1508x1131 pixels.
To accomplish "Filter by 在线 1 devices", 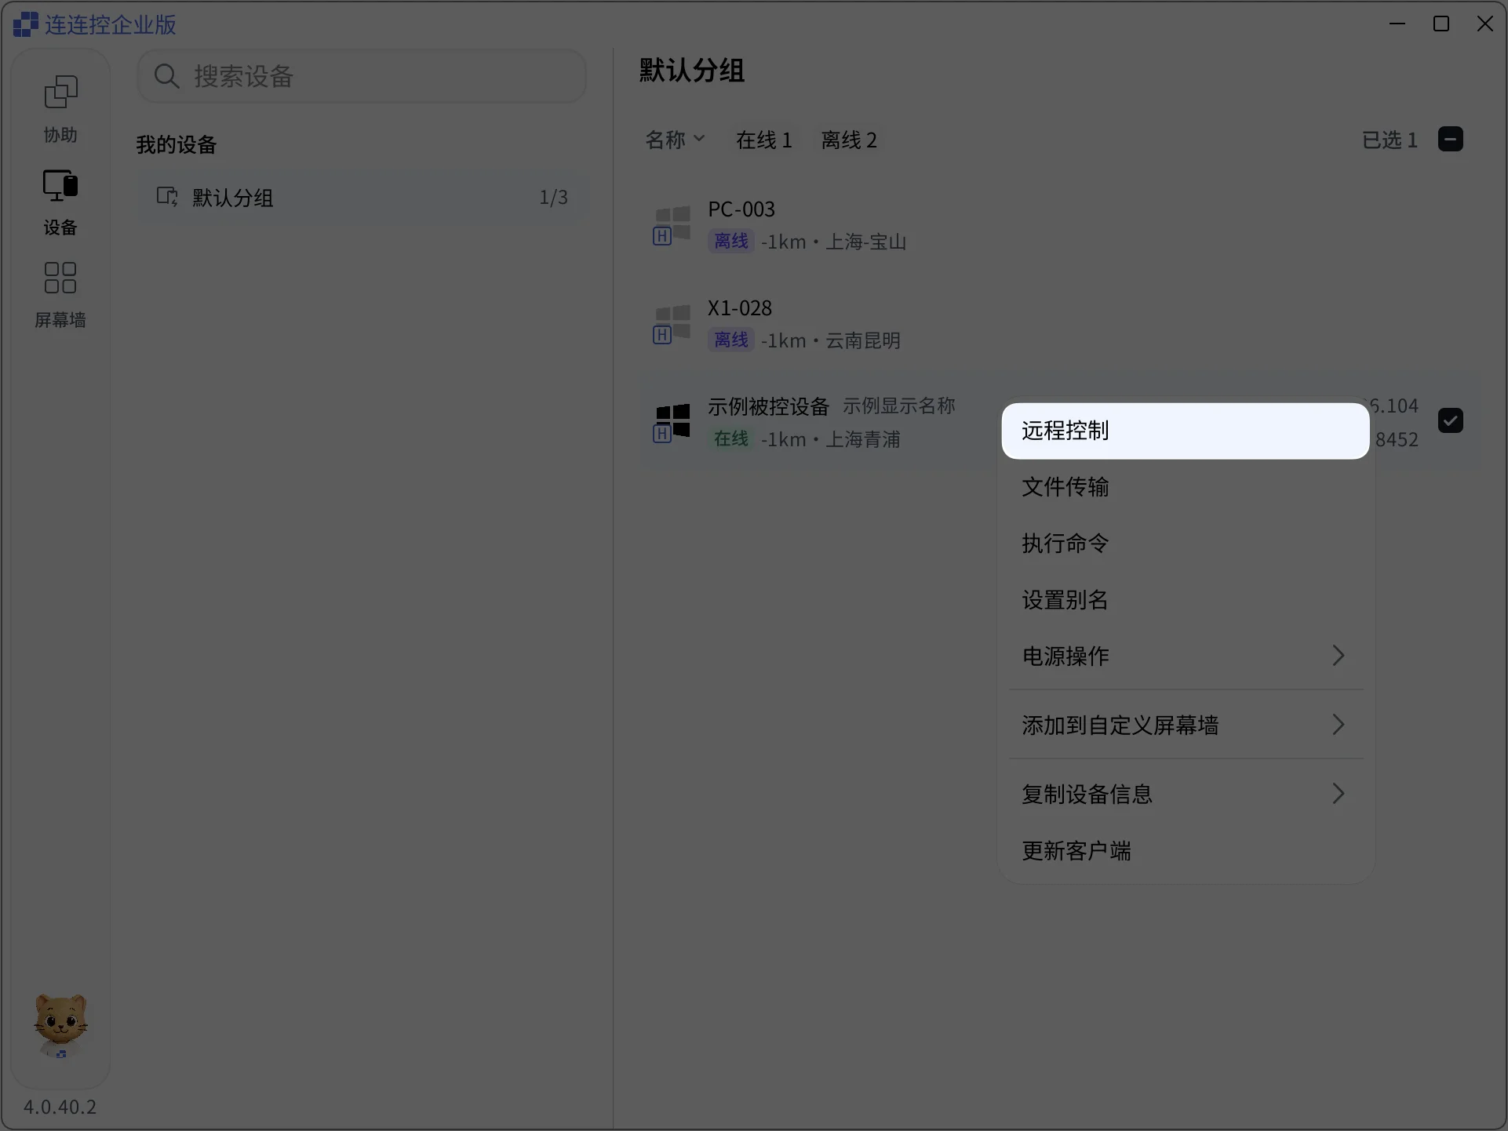I will [763, 140].
